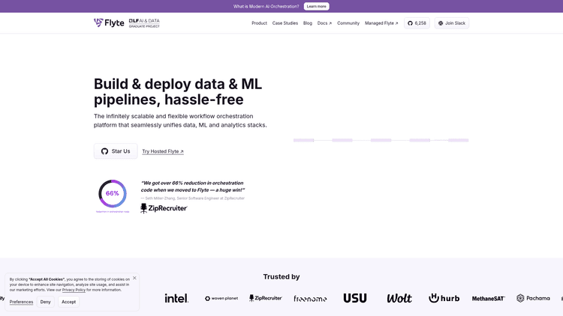The image size is (563, 316).
Task: Click GitHub stars 6,258 button
Action: click(417, 23)
